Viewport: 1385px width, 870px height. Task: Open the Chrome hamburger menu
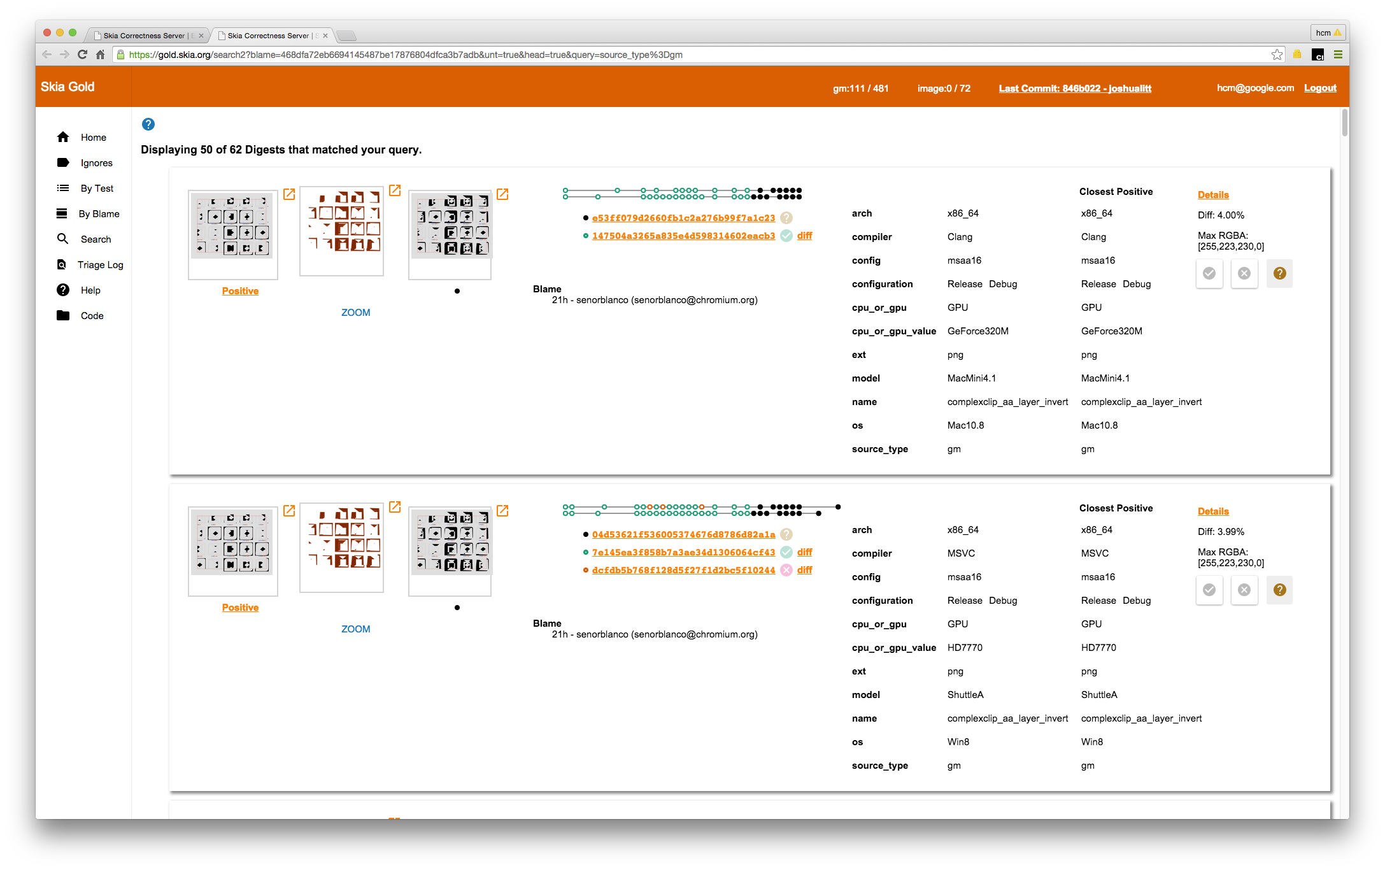click(1338, 55)
